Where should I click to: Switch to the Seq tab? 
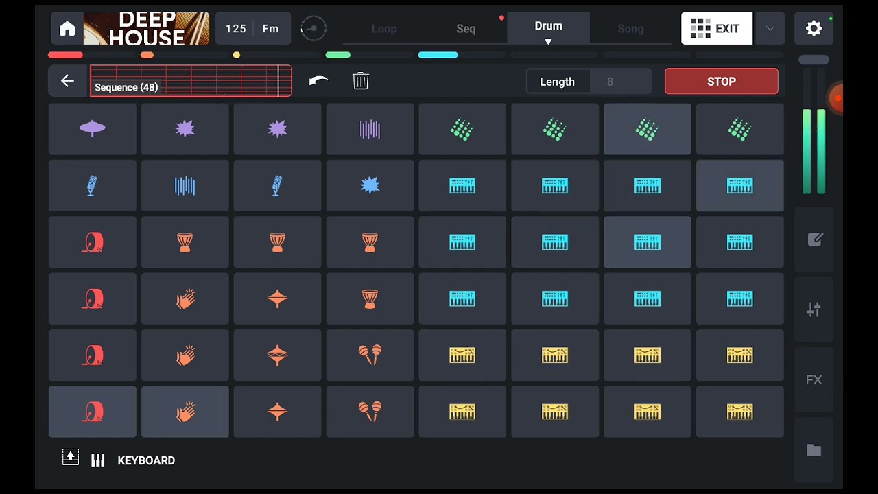466,29
